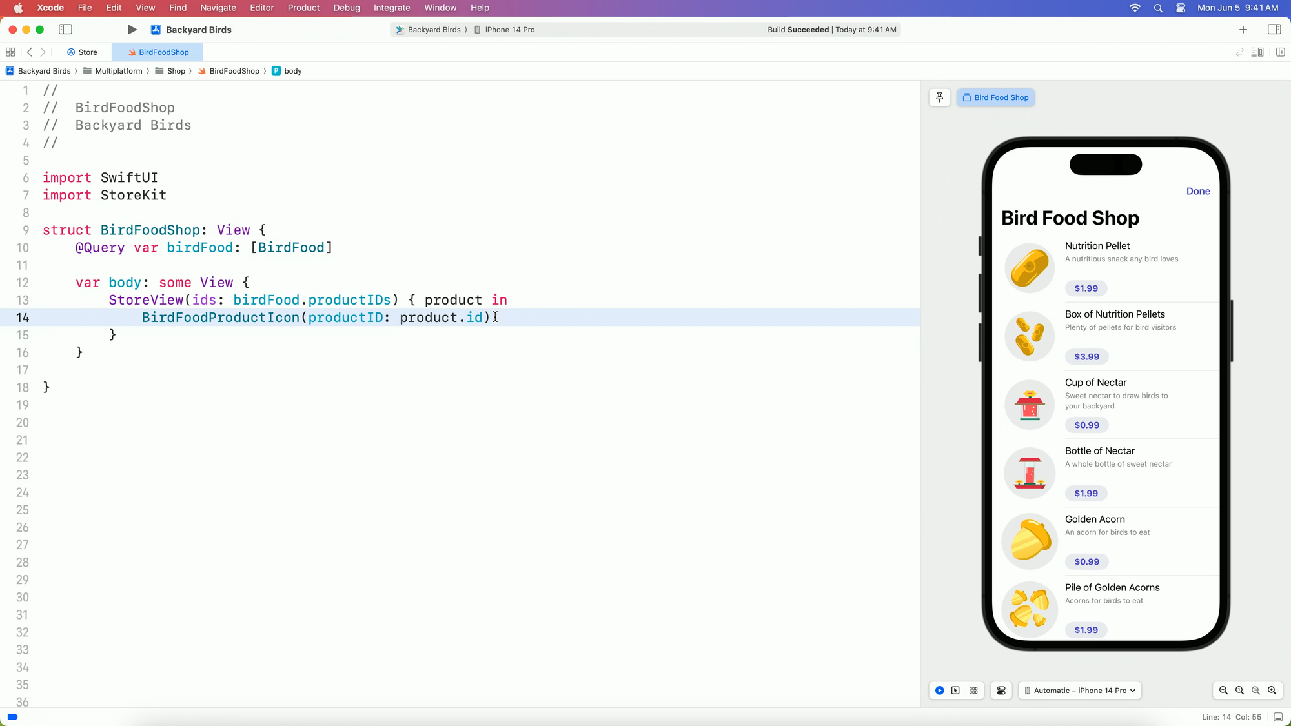Toggle the Navigator sidebar
The height and width of the screenshot is (726, 1291).
point(65,30)
